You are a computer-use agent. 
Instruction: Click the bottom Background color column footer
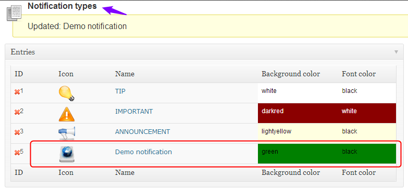tap(291, 173)
